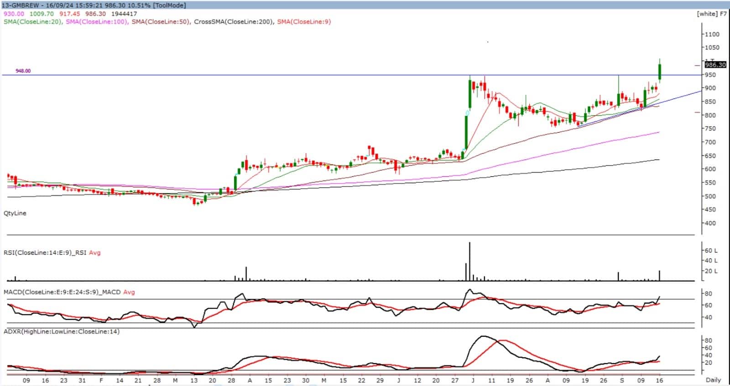Image resolution: width=730 pixels, height=386 pixels.
Task: Select the 948.00 horizontal line label
Action: point(23,71)
